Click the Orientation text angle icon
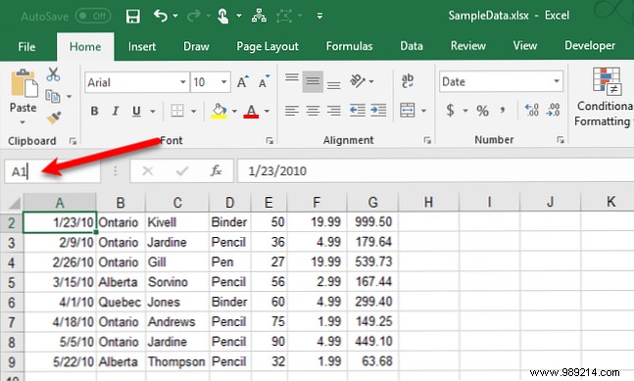 pos(358,81)
